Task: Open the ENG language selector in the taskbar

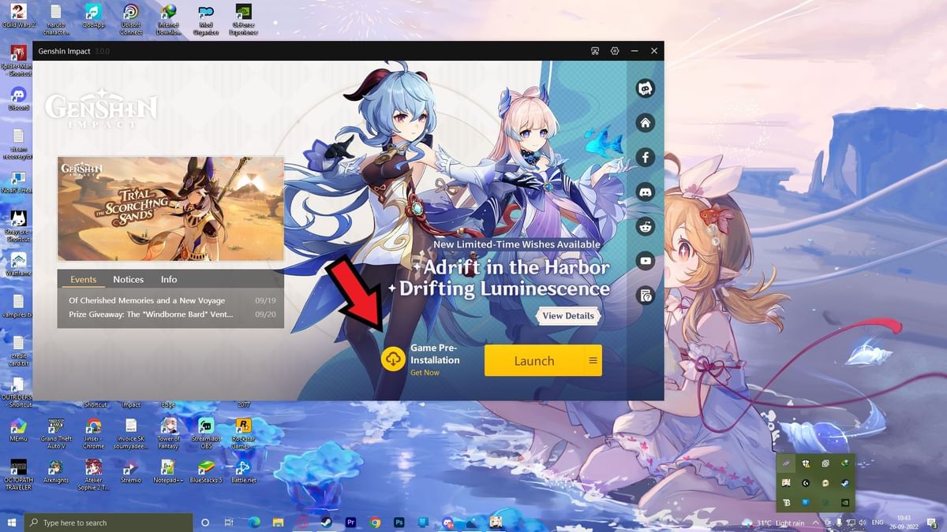Action: click(878, 522)
